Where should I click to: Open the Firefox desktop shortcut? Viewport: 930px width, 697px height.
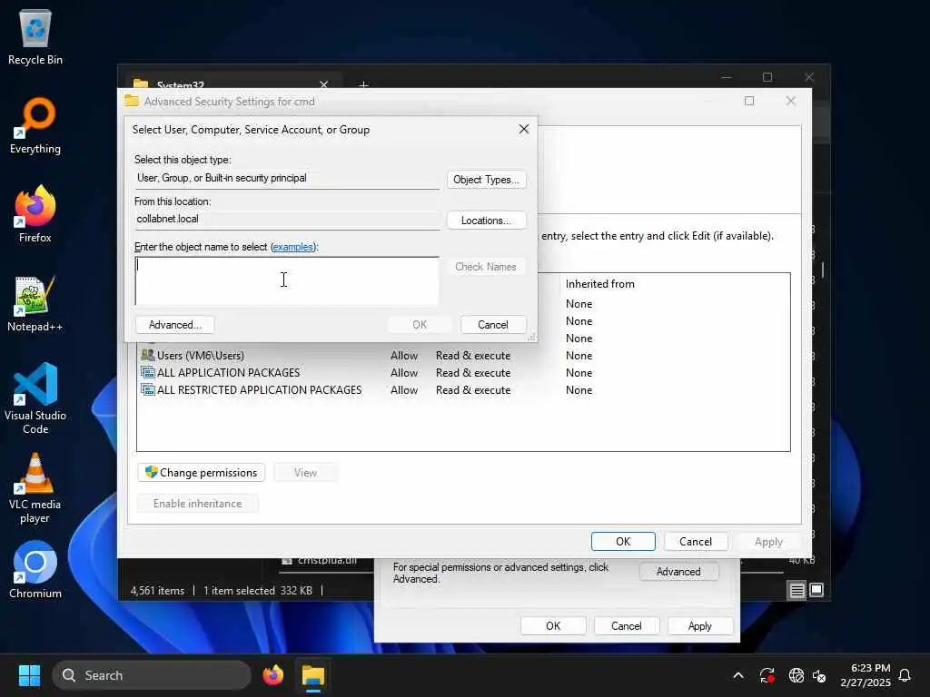coord(35,214)
